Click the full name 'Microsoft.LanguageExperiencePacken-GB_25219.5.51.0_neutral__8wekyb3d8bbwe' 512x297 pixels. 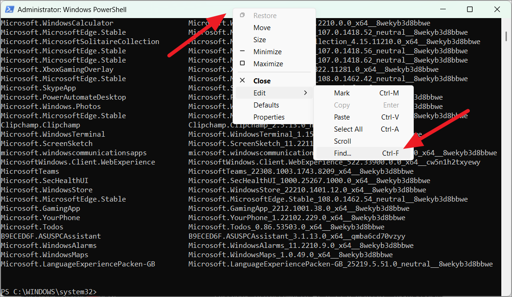341,264
